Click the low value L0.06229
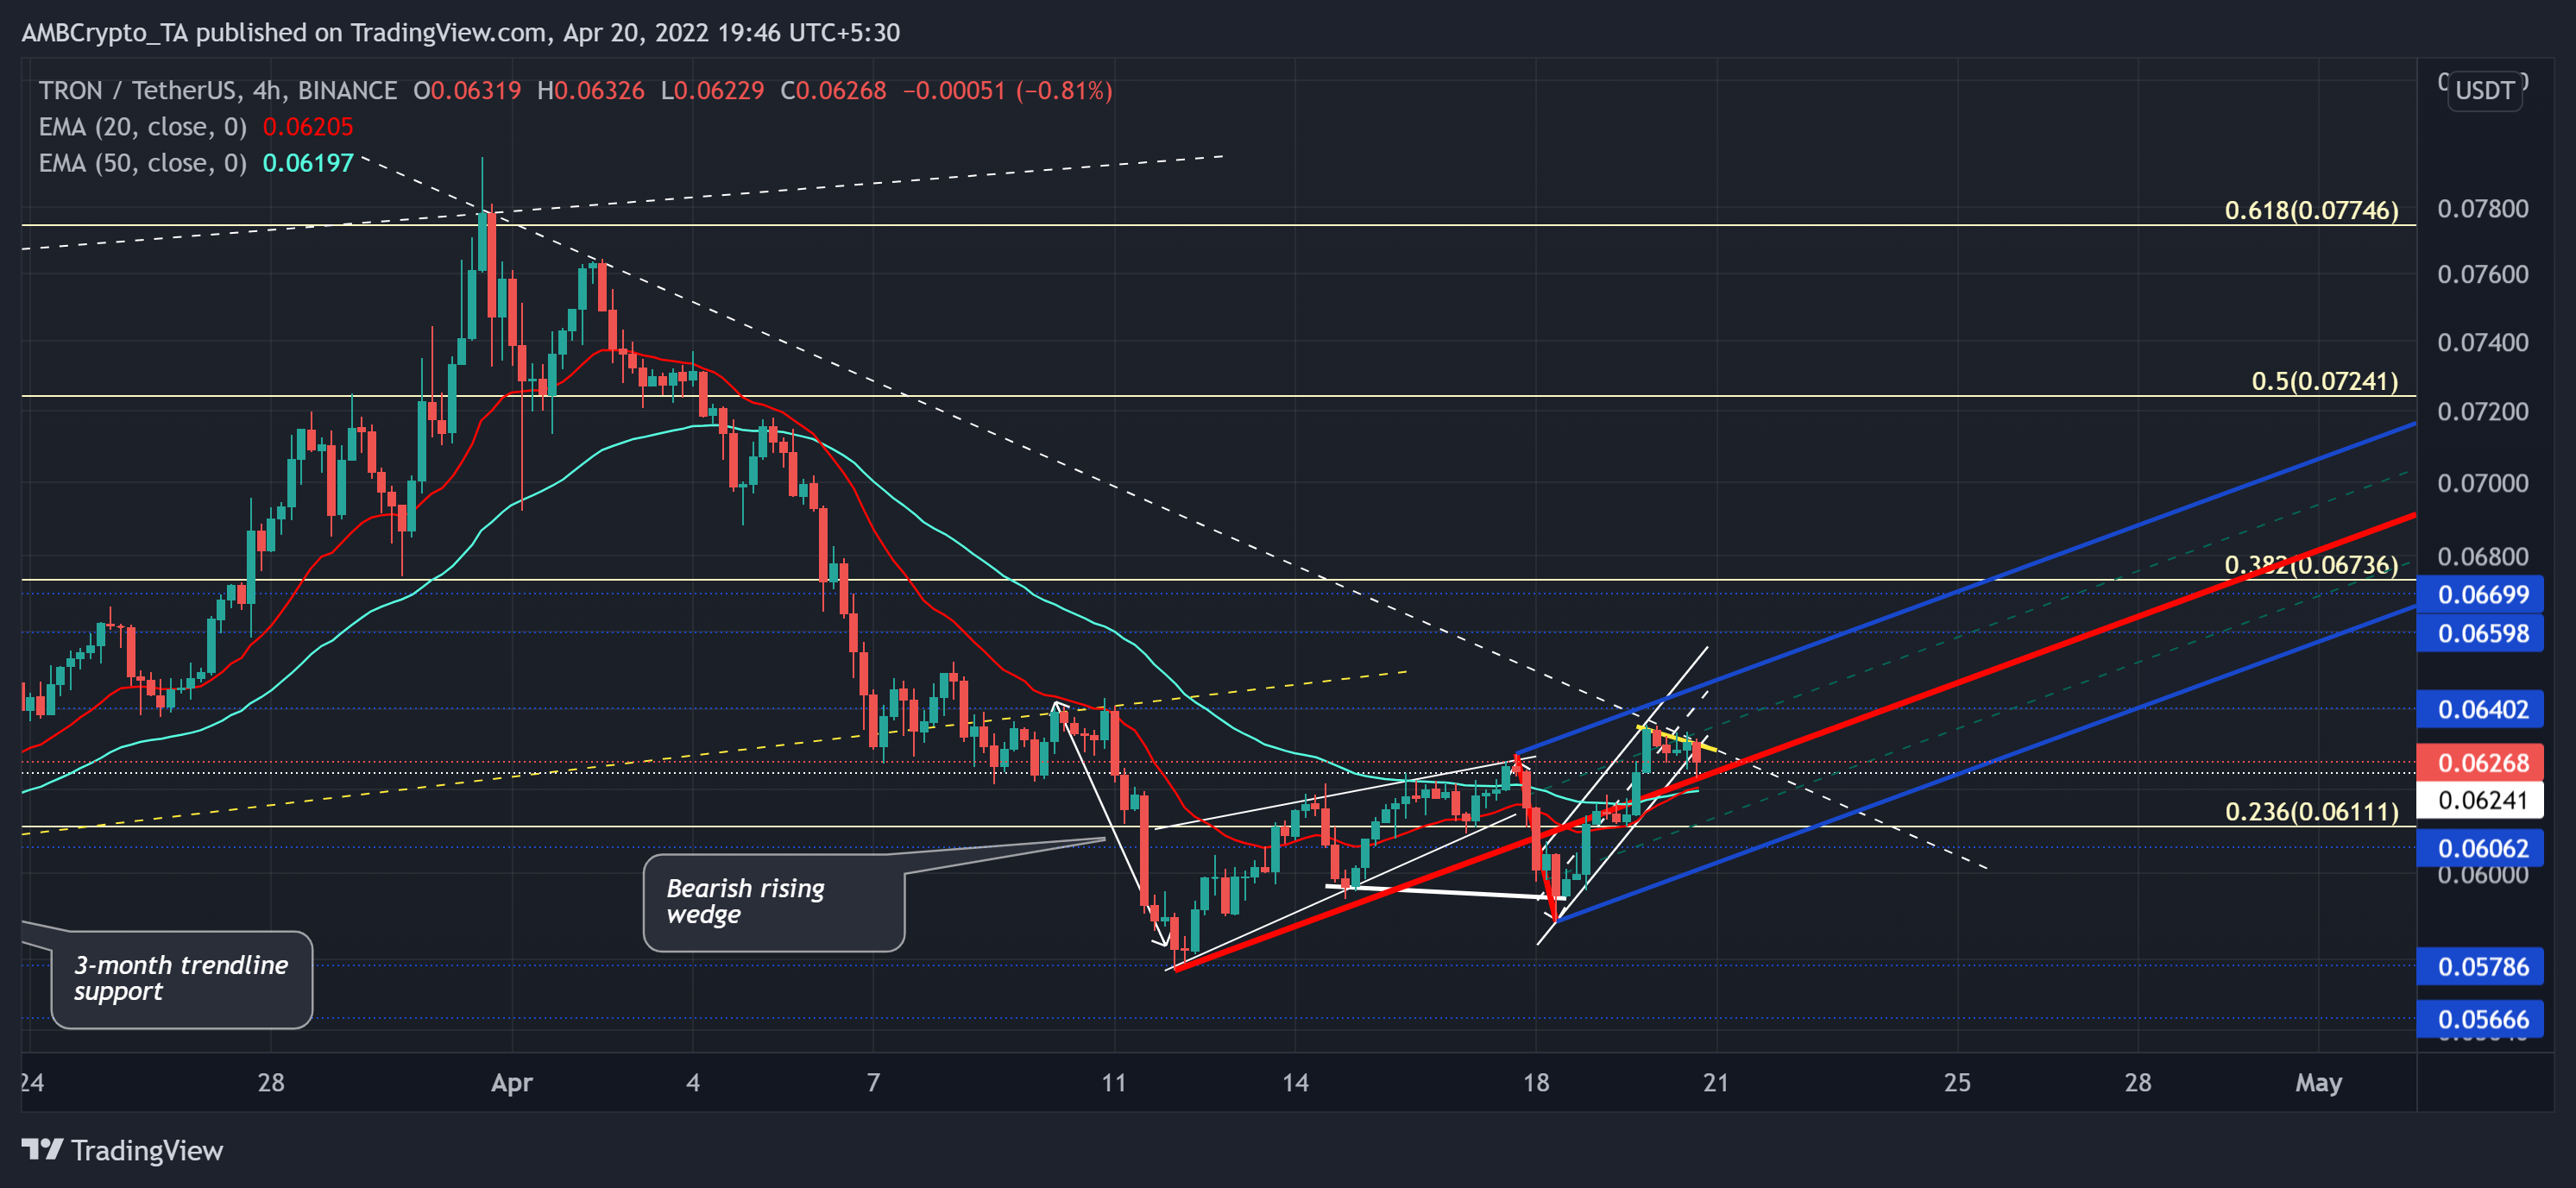This screenshot has width=2576, height=1188. pyautogui.click(x=712, y=90)
